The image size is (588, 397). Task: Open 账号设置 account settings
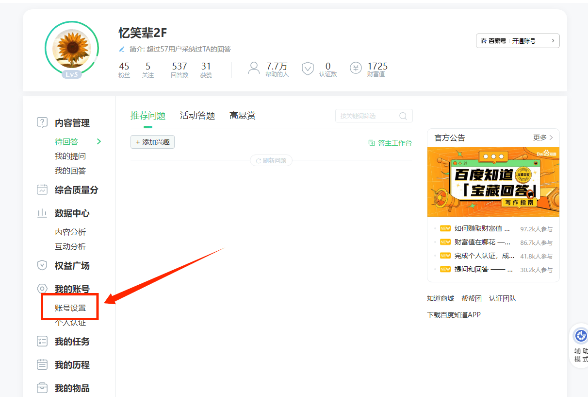coord(70,308)
